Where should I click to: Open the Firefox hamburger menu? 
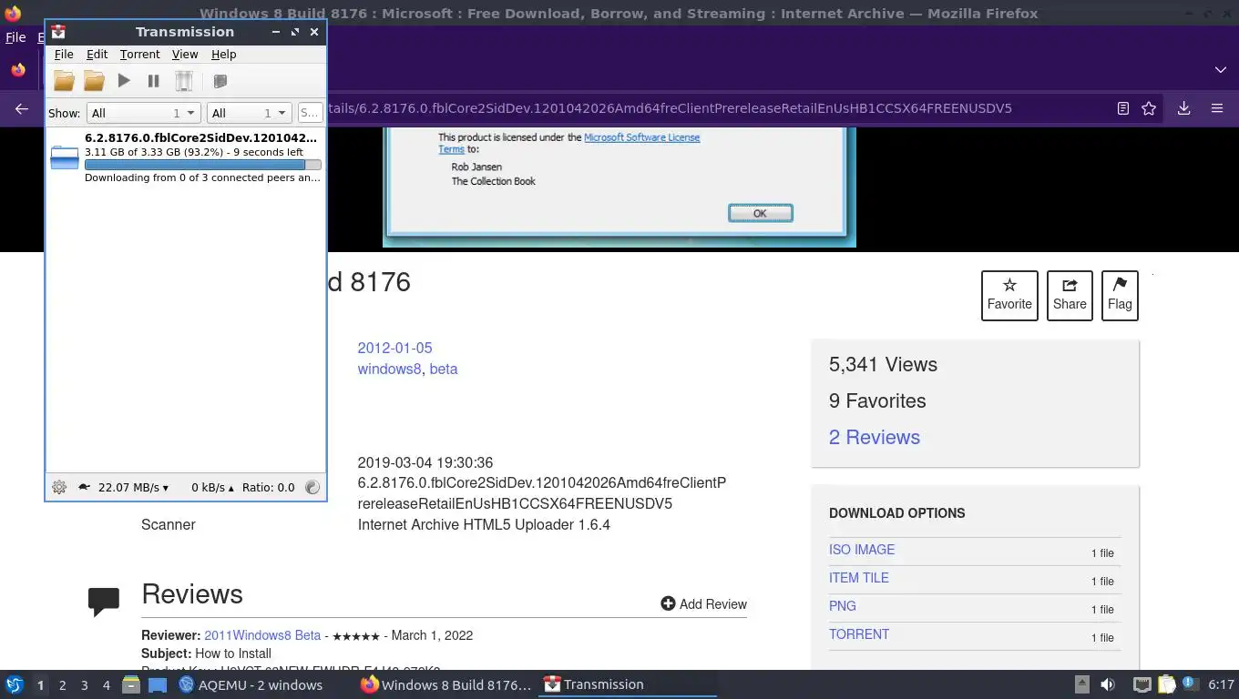[1217, 108]
